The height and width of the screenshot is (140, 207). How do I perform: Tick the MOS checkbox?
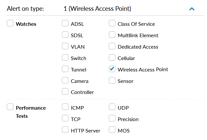112,130
